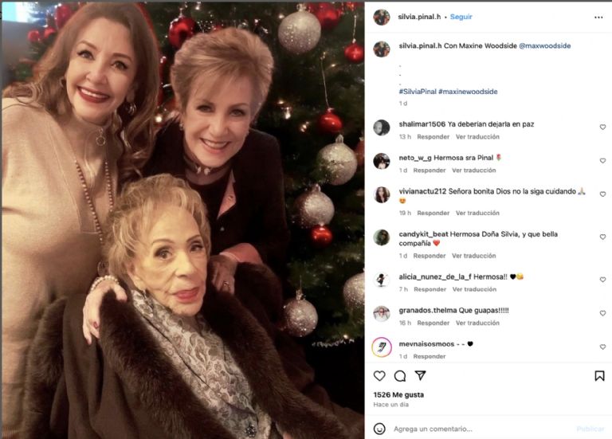Viewport: 612px width, 439px height.
Task: Open mevnaisosmoos profile picture
Action: 382,347
